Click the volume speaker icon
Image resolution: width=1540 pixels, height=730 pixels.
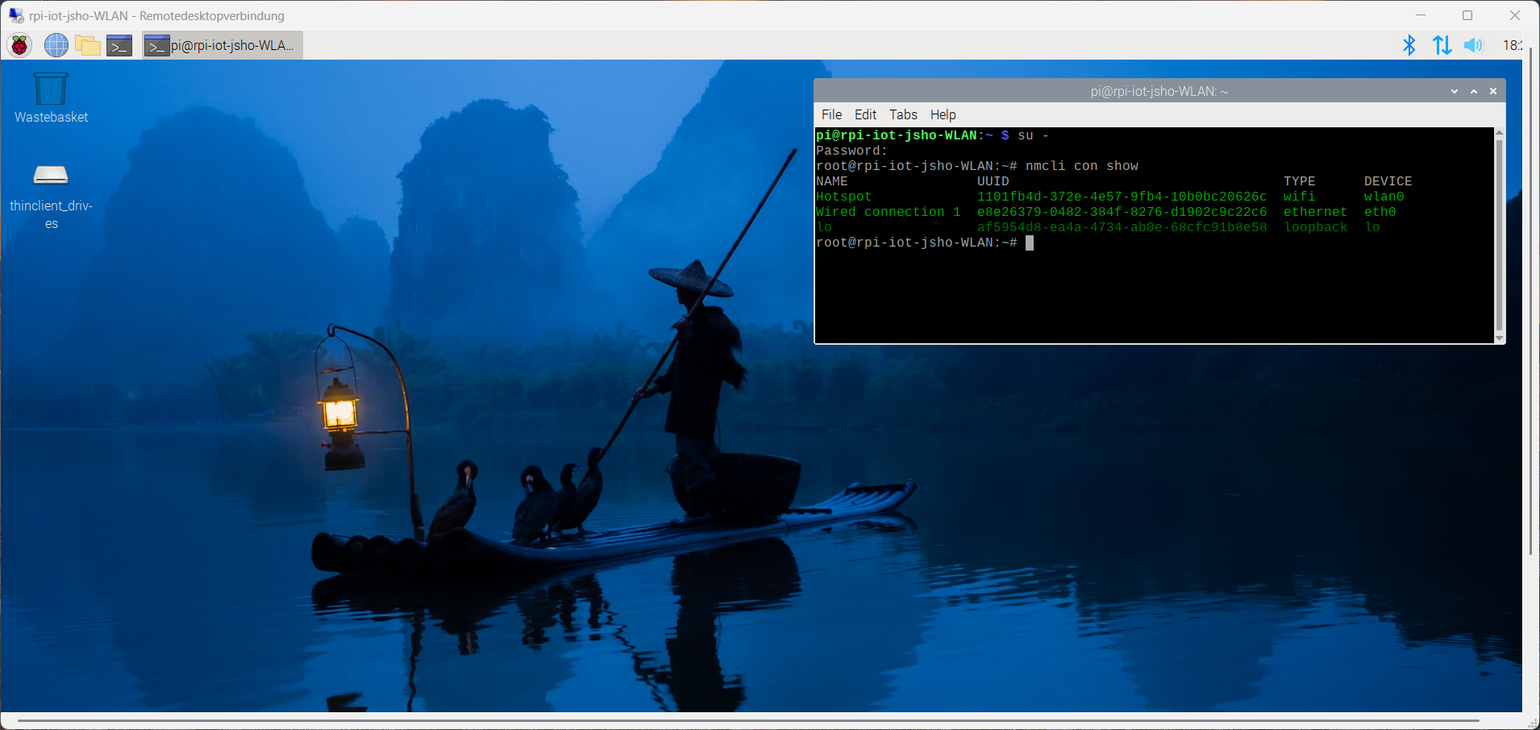(1473, 45)
